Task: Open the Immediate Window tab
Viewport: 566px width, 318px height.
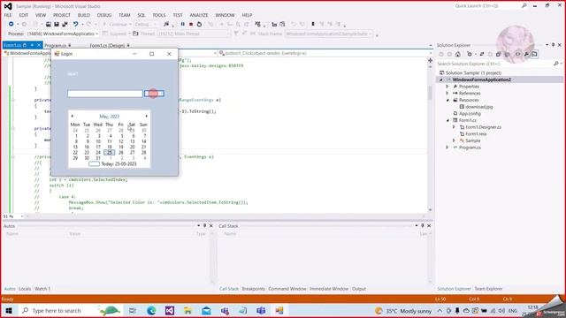Action: click(x=329, y=289)
